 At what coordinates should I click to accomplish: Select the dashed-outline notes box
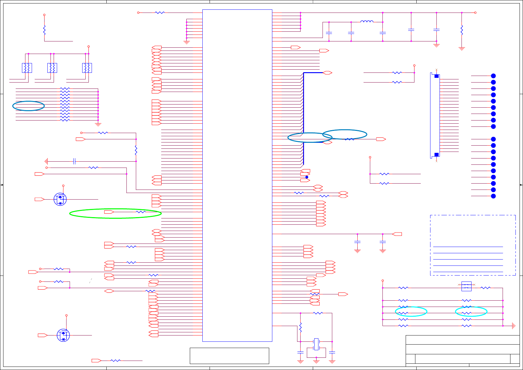point(473,245)
